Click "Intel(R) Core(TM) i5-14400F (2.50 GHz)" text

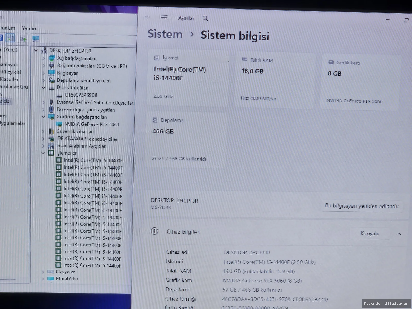pyautogui.click(x=270, y=262)
